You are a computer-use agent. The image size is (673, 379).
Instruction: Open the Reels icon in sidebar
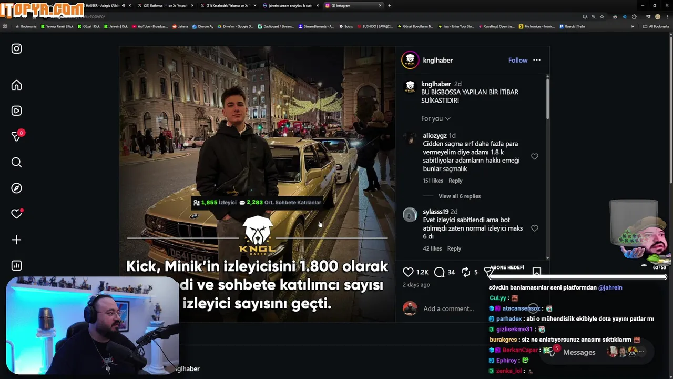[16, 111]
